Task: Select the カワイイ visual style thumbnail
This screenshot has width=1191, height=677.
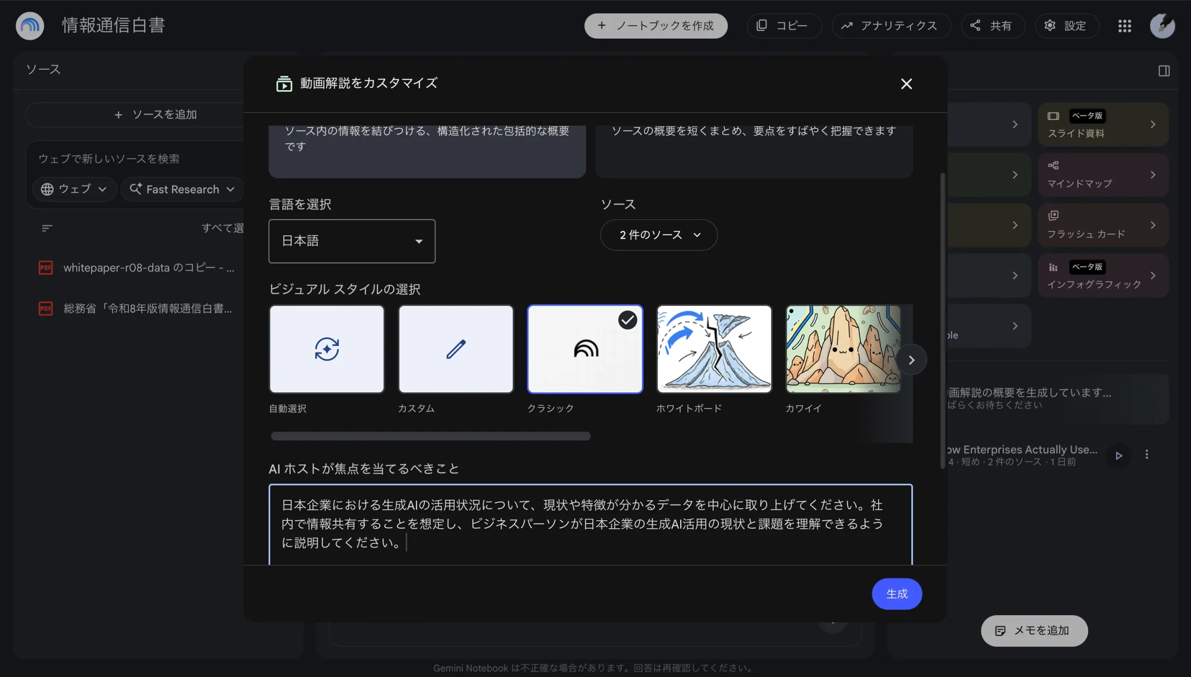Action: click(843, 349)
